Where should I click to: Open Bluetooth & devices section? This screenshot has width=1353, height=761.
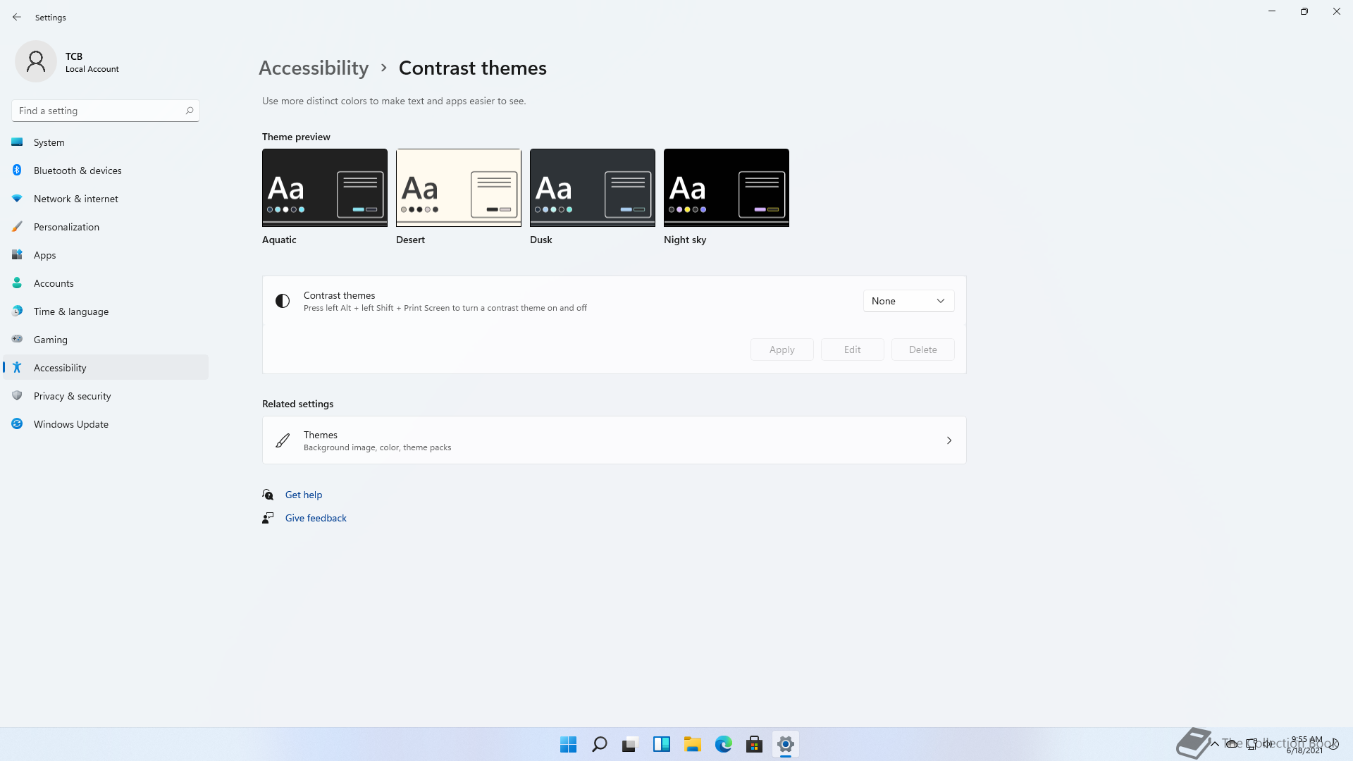pyautogui.click(x=106, y=171)
